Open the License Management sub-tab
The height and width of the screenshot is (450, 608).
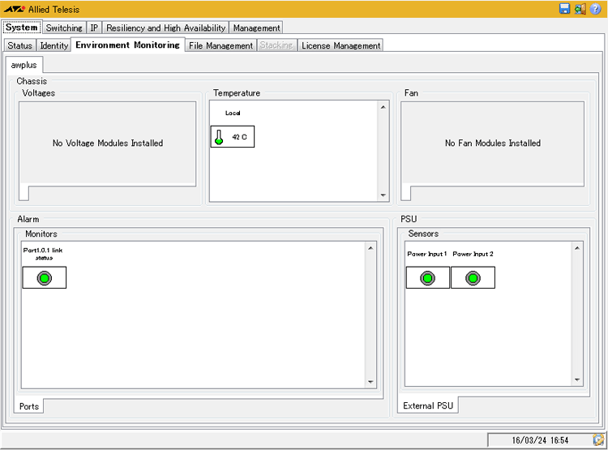click(x=340, y=45)
